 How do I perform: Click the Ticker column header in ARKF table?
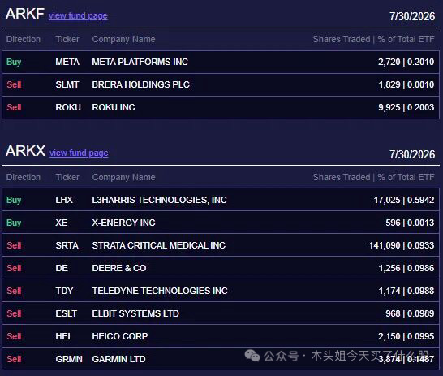click(67, 39)
